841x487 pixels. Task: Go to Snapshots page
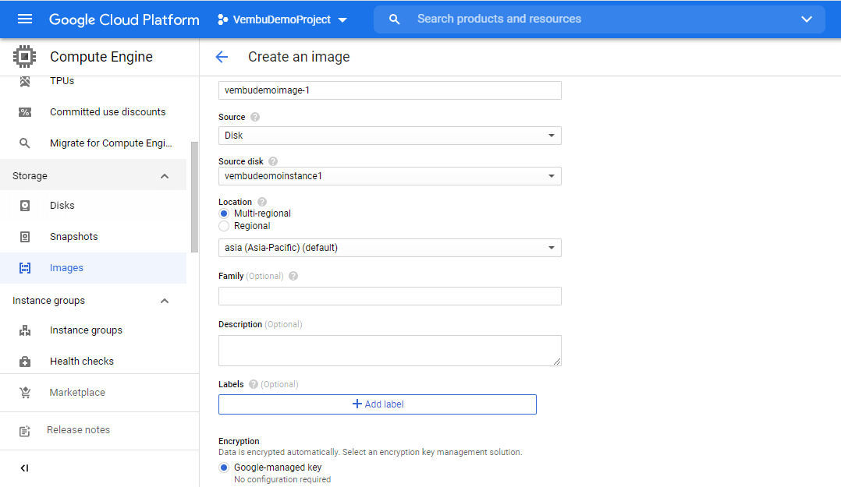[x=74, y=237]
